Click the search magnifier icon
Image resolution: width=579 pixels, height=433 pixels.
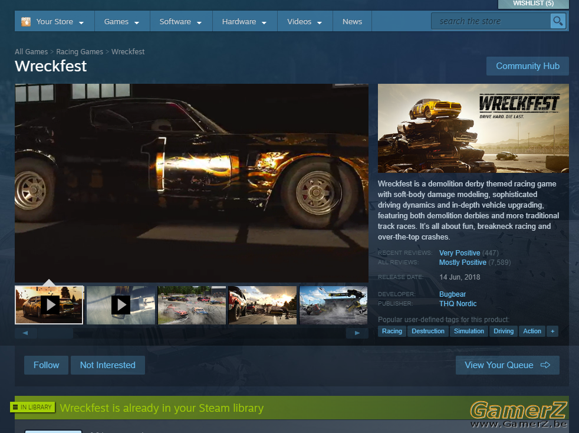558,21
